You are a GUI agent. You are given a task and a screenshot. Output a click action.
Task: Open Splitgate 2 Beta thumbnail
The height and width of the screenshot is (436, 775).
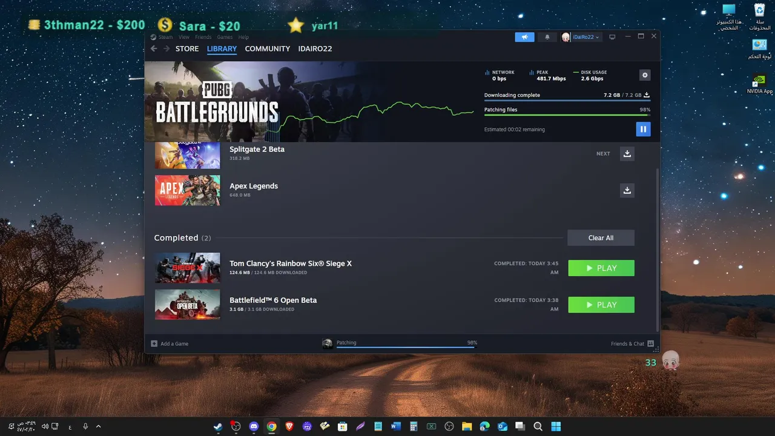187,155
